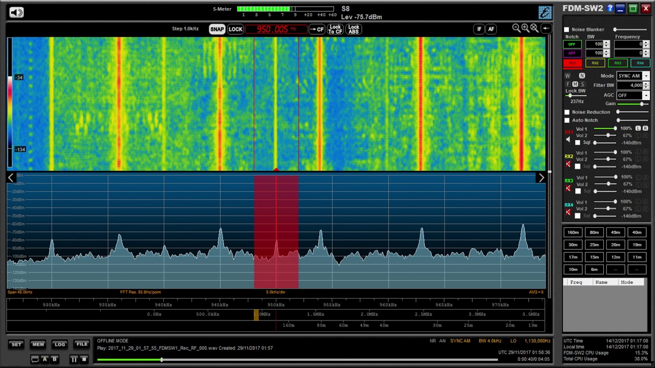The width and height of the screenshot is (655, 368).
Task: Reset zoom with the crossed magnifier icon
Action: pos(534,28)
